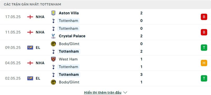211x95 pixels.
Task: Click the green T badge for 02.05.25
Action: 204,78
